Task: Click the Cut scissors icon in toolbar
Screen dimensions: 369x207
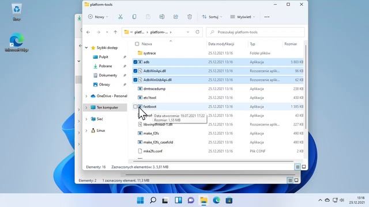Action: (x=121, y=17)
